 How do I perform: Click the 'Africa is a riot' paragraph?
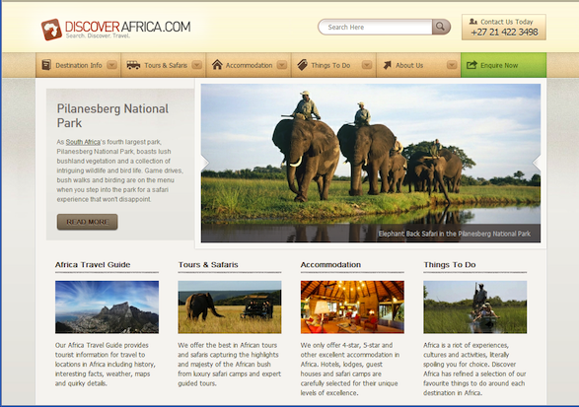pyautogui.click(x=474, y=369)
